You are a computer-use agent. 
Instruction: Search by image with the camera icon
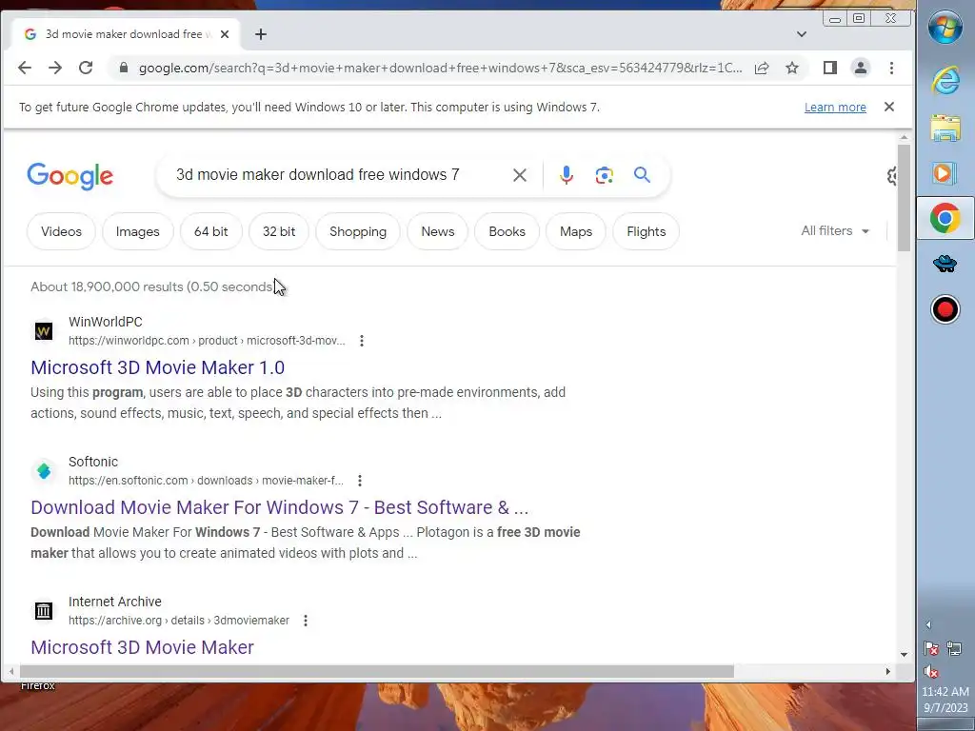(x=605, y=175)
